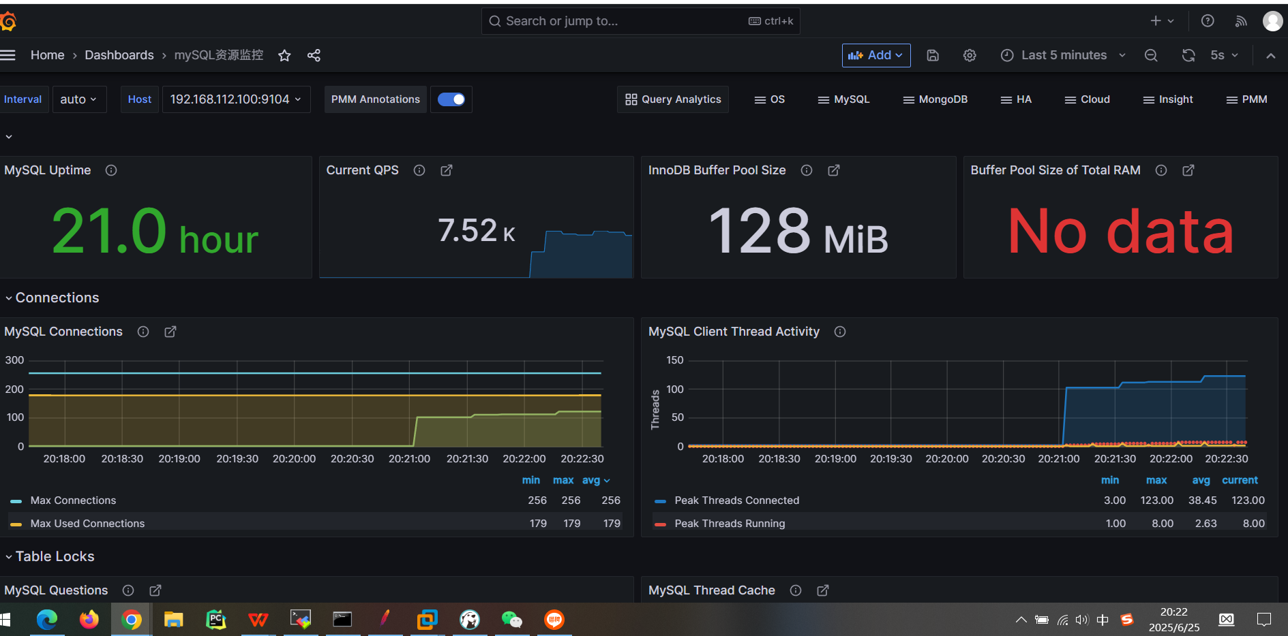1288x636 pixels.
Task: Refresh the dashboard now
Action: point(1188,55)
